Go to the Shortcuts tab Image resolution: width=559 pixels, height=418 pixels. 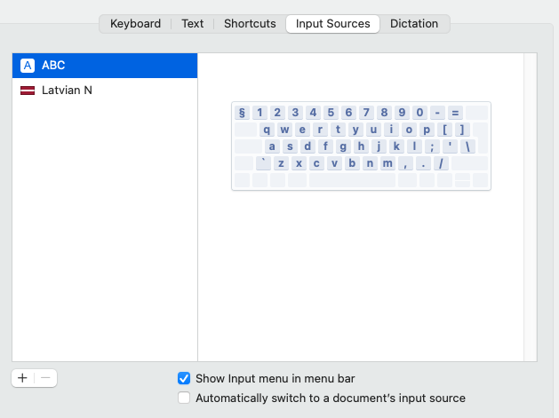coord(250,24)
